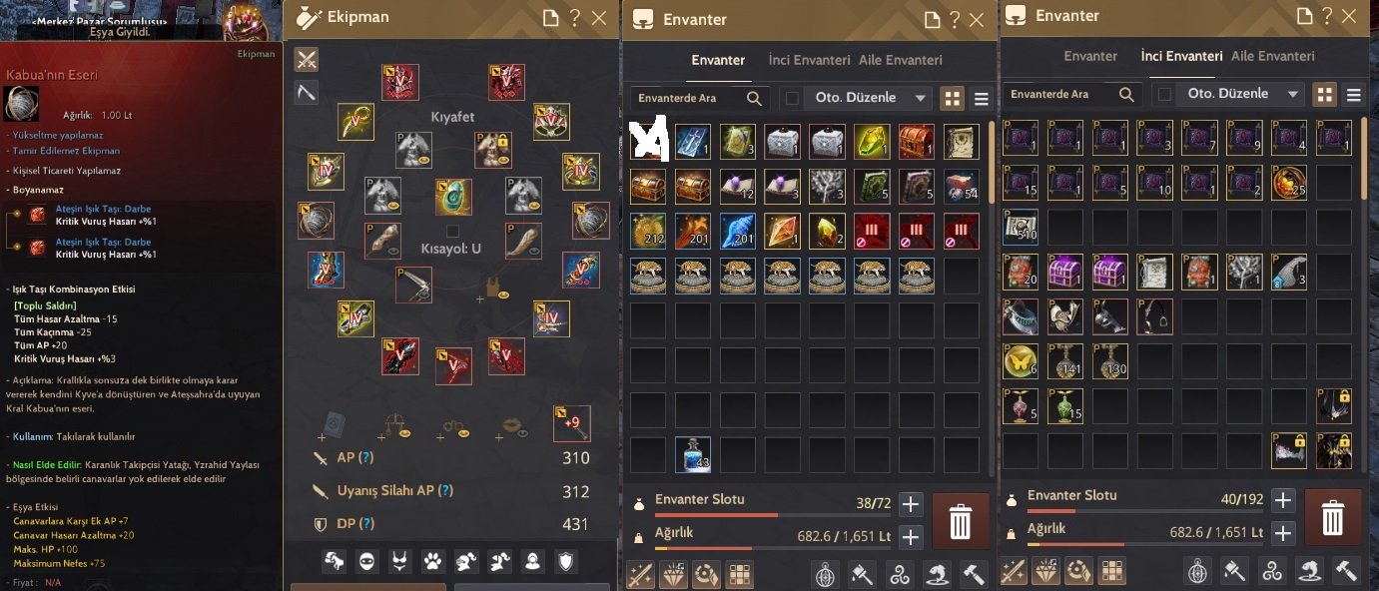Click the plus button beside Ağırlık in right panel

[1283, 533]
